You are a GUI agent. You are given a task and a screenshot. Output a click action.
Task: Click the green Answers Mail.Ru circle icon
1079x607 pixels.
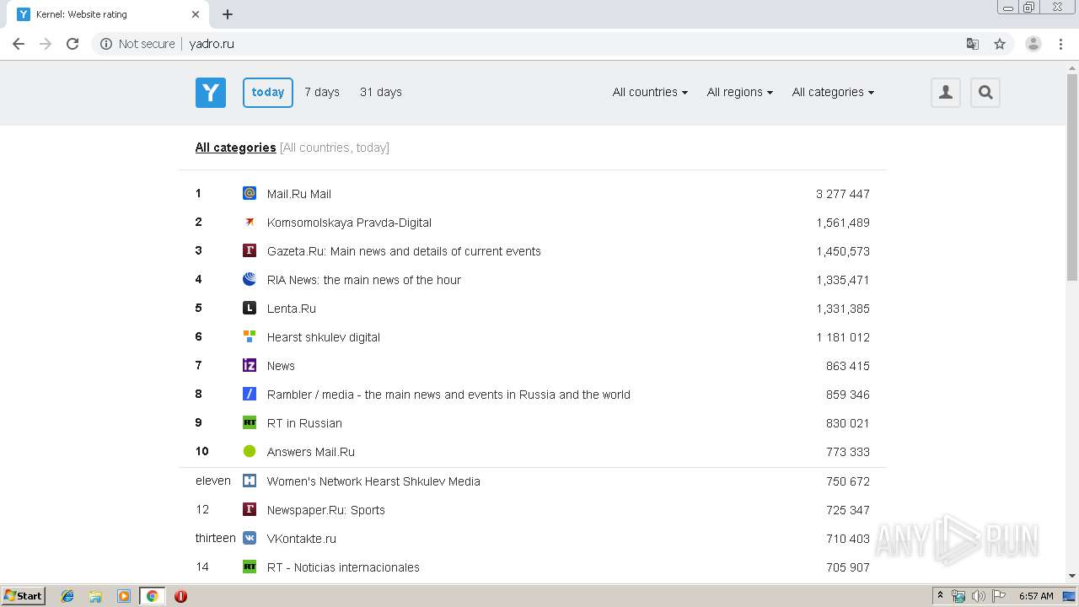250,451
